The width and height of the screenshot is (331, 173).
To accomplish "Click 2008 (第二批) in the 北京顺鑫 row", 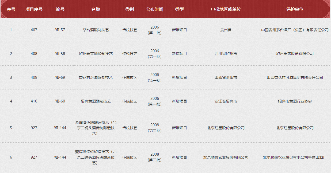I will pos(155,157).
